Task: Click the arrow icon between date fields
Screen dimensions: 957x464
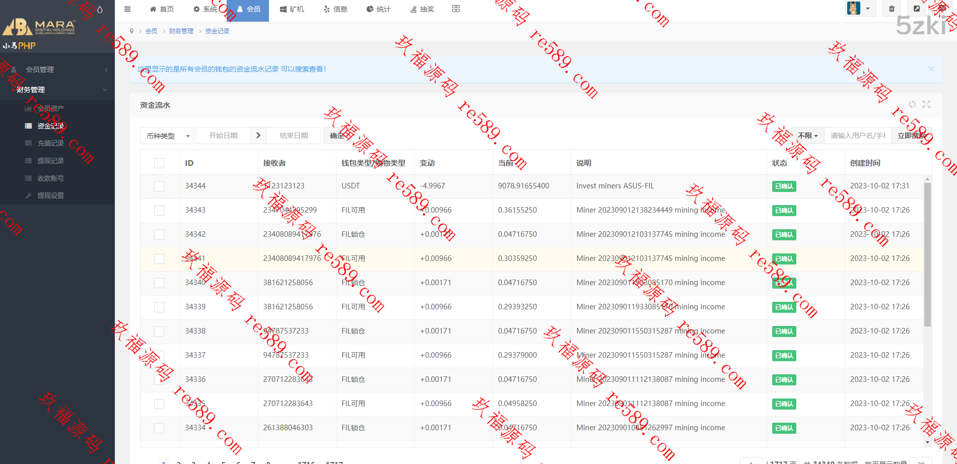Action: 258,136
